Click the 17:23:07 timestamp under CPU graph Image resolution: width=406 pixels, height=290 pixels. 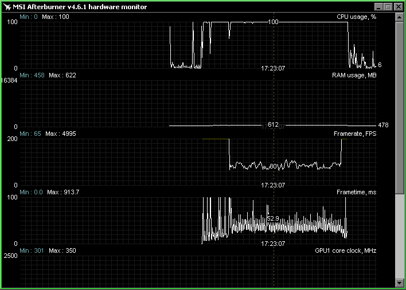[273, 68]
